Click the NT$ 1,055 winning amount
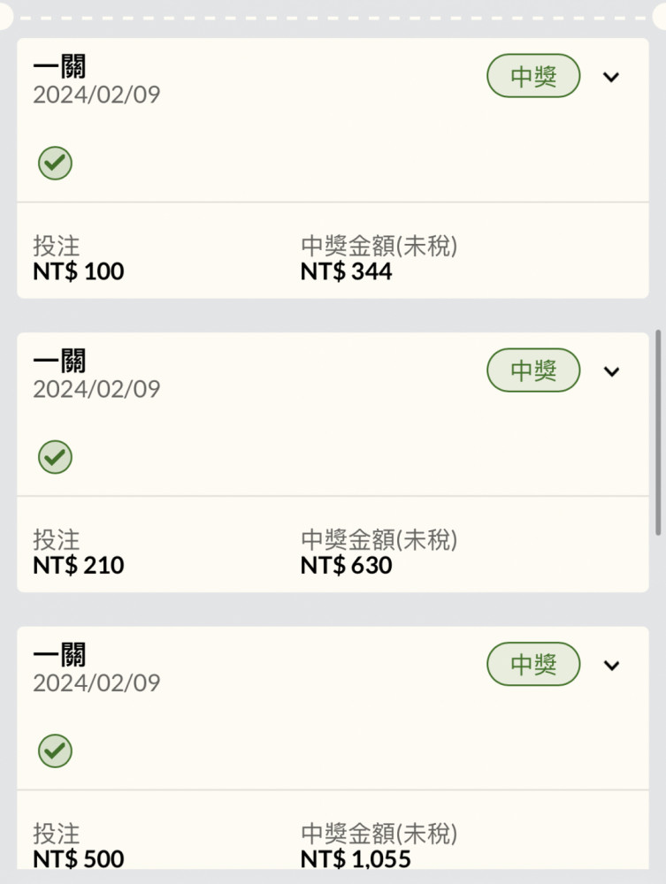This screenshot has width=666, height=884. coord(356,859)
